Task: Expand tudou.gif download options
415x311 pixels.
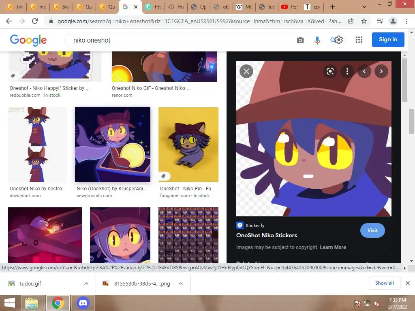Action: click(x=86, y=283)
